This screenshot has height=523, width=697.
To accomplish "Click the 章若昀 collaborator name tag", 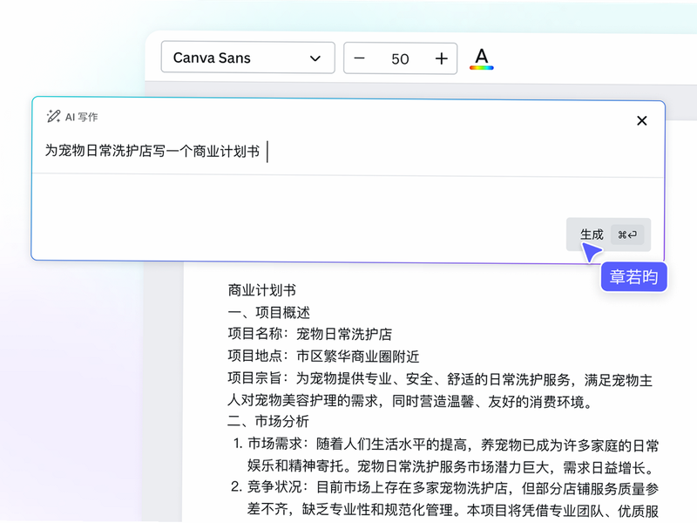I will point(633,277).
